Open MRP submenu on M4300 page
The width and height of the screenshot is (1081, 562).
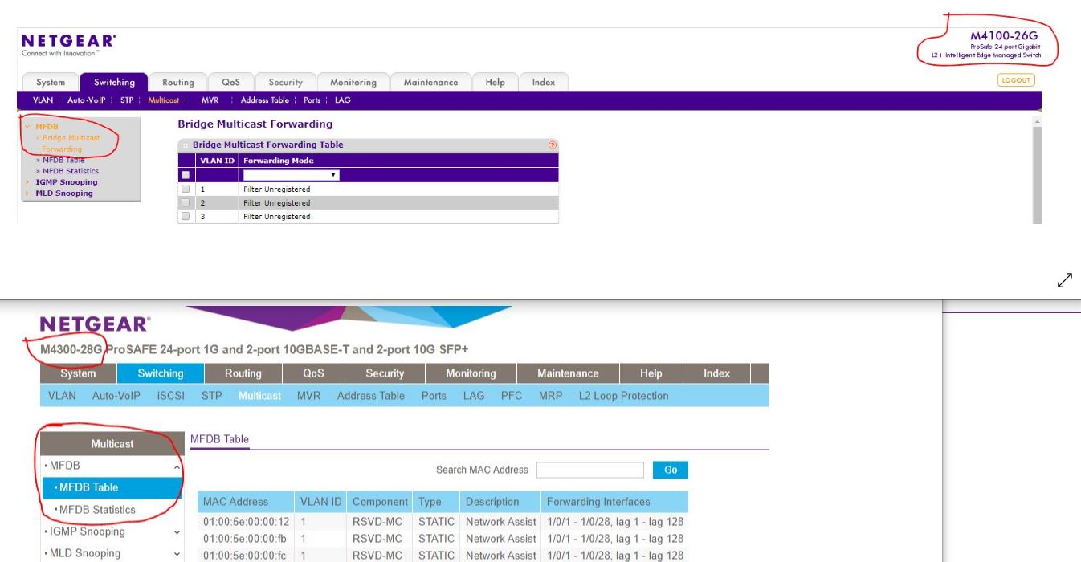point(550,396)
